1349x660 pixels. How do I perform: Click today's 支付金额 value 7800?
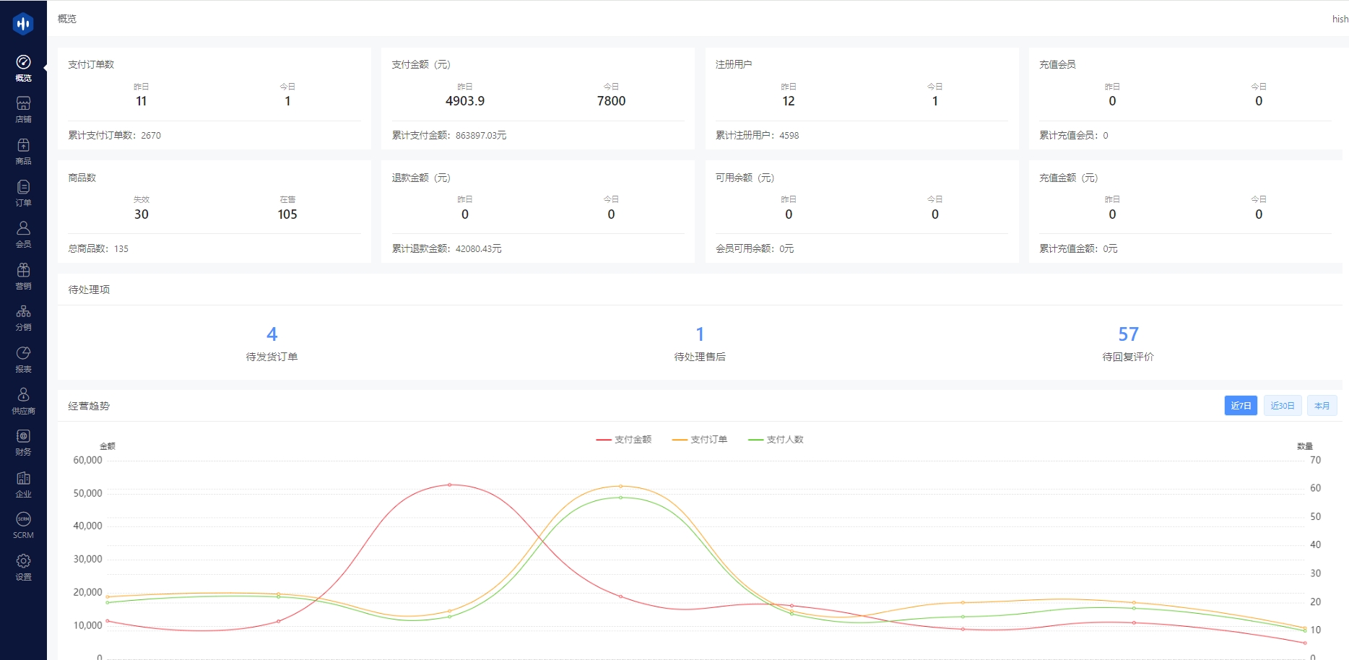[x=611, y=101]
